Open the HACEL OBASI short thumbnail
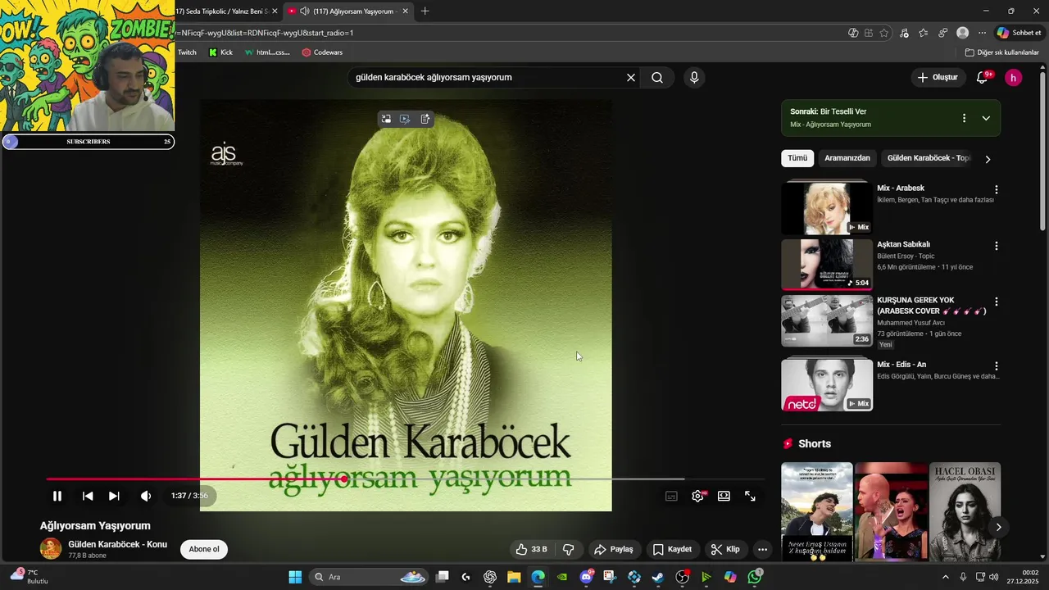Screen dimensions: 1049x590 point(965,511)
